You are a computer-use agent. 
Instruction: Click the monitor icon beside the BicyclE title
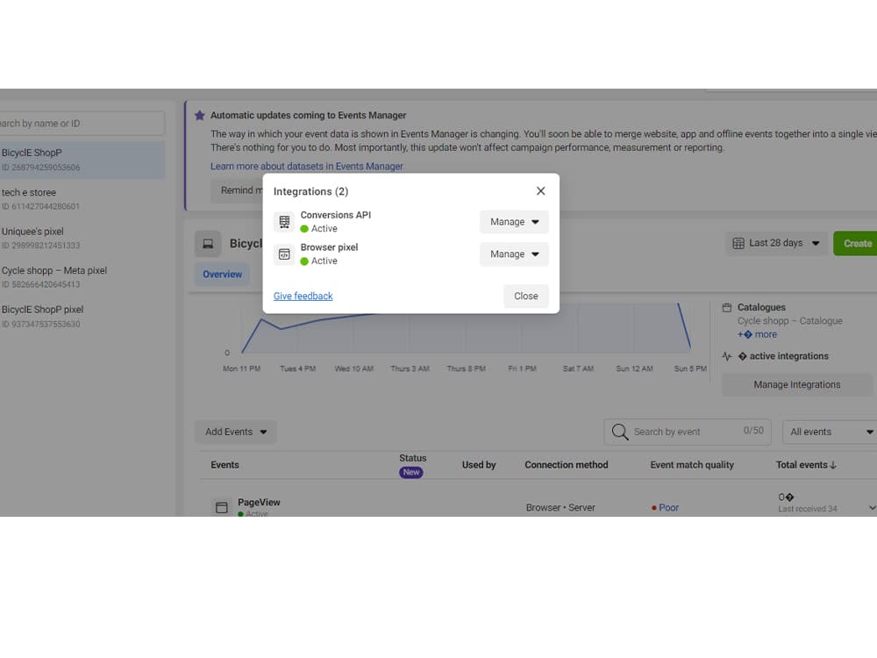208,243
